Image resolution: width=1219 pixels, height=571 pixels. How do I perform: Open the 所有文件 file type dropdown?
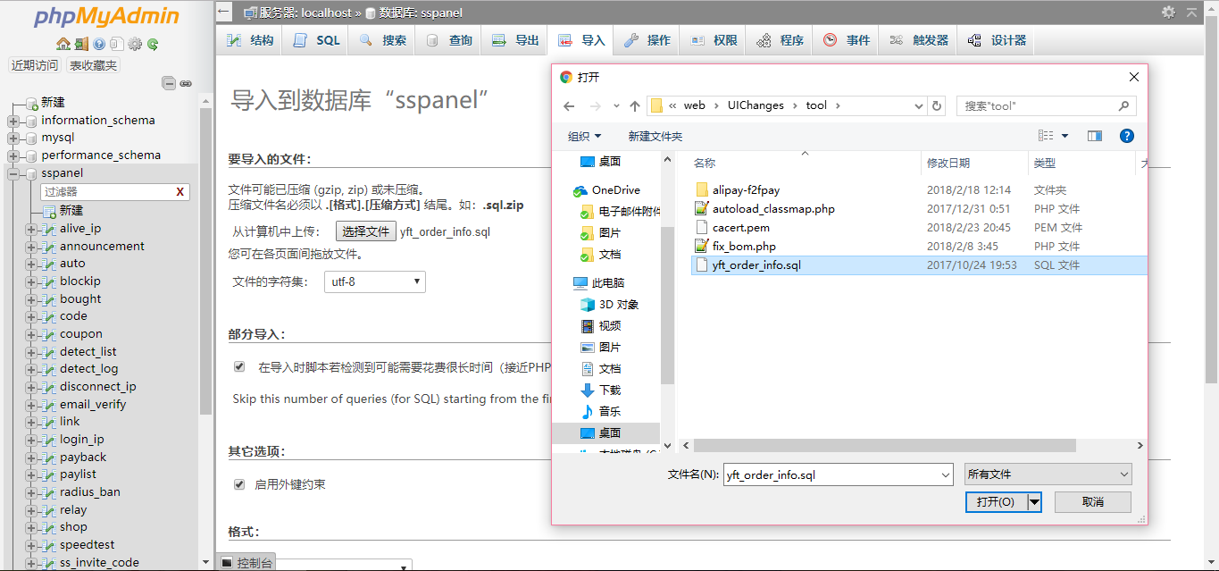[x=1048, y=474]
